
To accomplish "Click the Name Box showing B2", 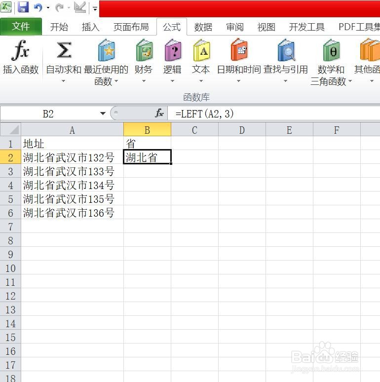I will coord(48,114).
